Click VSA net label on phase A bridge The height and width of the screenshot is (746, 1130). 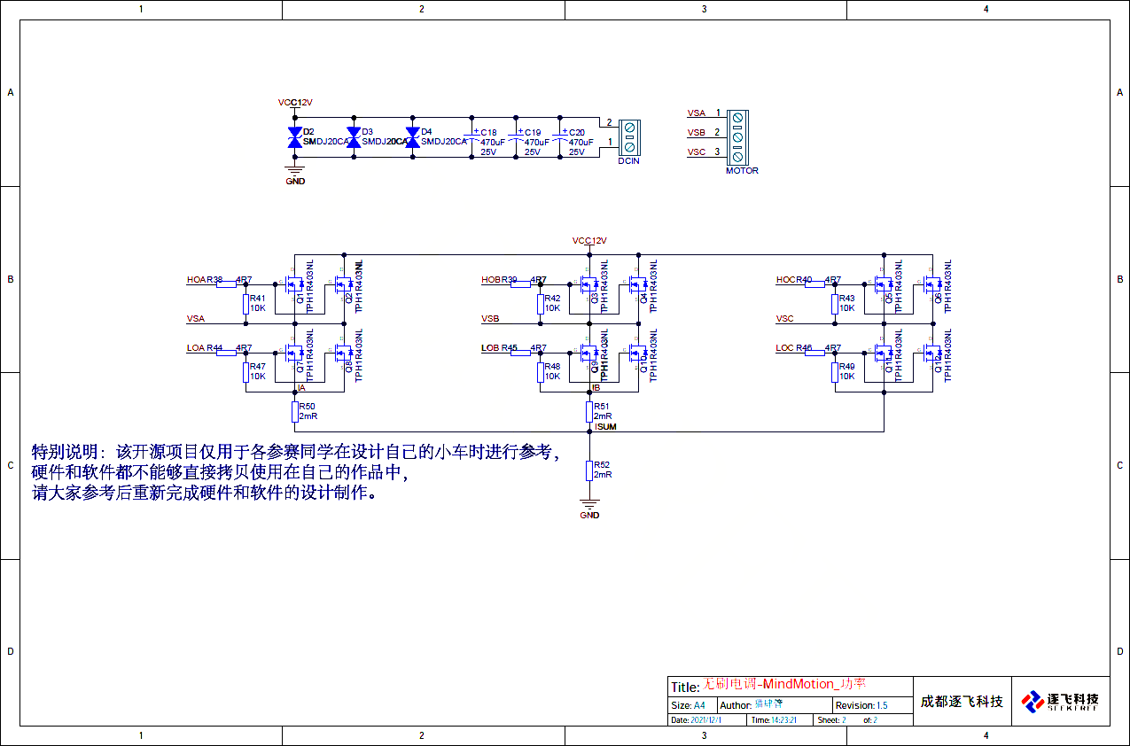[196, 318]
